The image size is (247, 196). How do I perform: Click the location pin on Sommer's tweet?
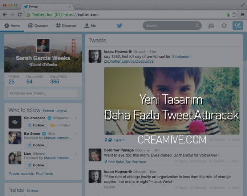click(x=106, y=162)
